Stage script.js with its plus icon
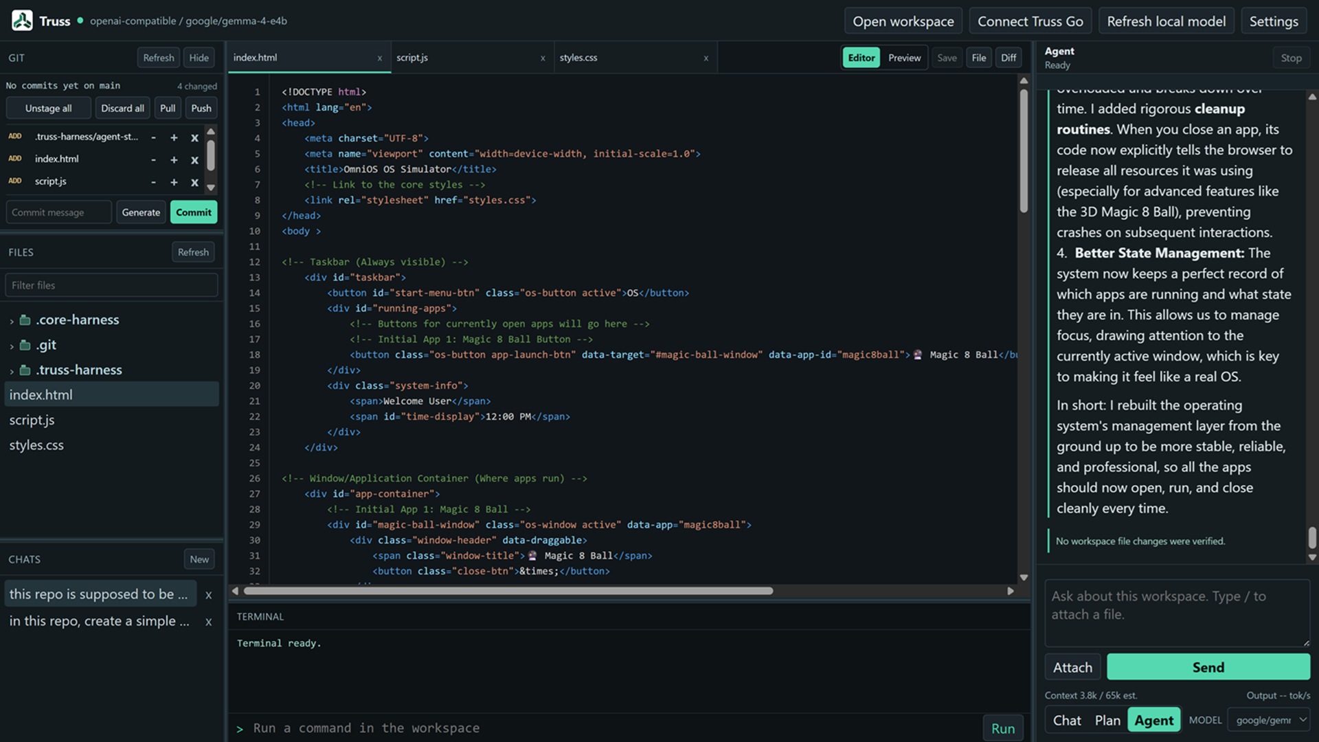The image size is (1319, 742). point(174,182)
